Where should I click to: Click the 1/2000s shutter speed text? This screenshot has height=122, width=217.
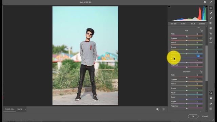click(202, 24)
